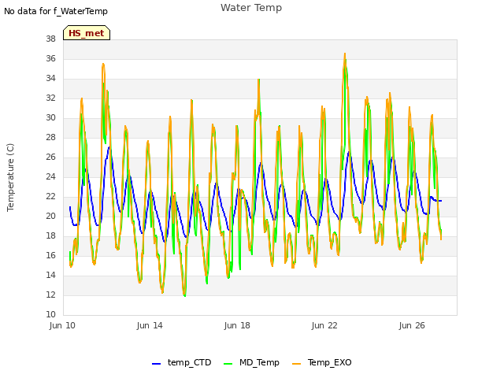The height and width of the screenshot is (378, 504).
Task: Click the Jun 14 x-axis label
Action: point(150,325)
